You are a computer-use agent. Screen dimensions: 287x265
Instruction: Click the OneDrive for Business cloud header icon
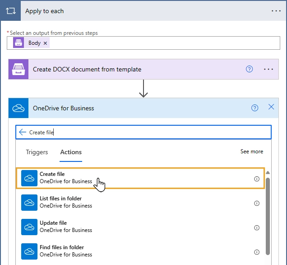click(19, 108)
